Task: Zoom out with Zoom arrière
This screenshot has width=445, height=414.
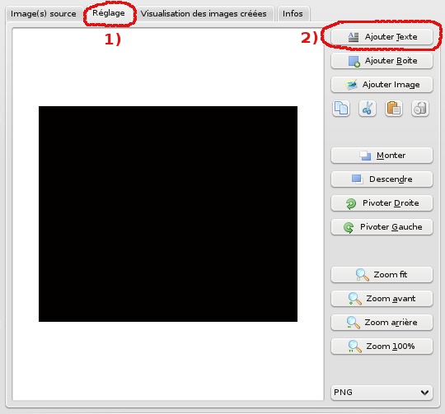Action: [382, 322]
